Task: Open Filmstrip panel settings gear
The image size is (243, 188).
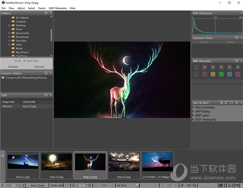Action: (3, 156)
